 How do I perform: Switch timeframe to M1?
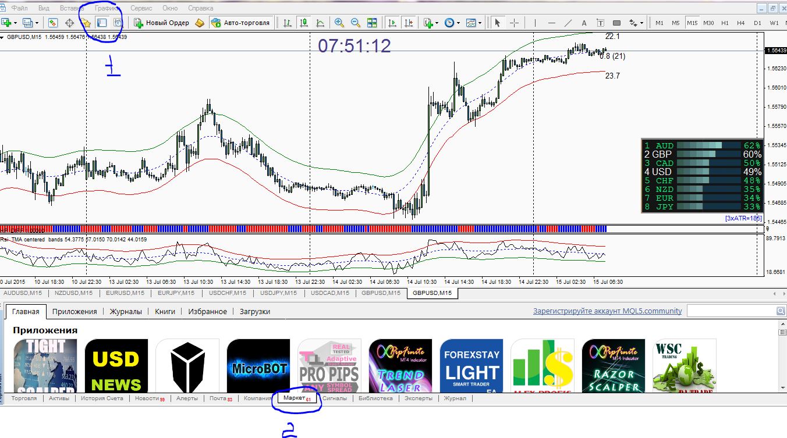point(660,23)
